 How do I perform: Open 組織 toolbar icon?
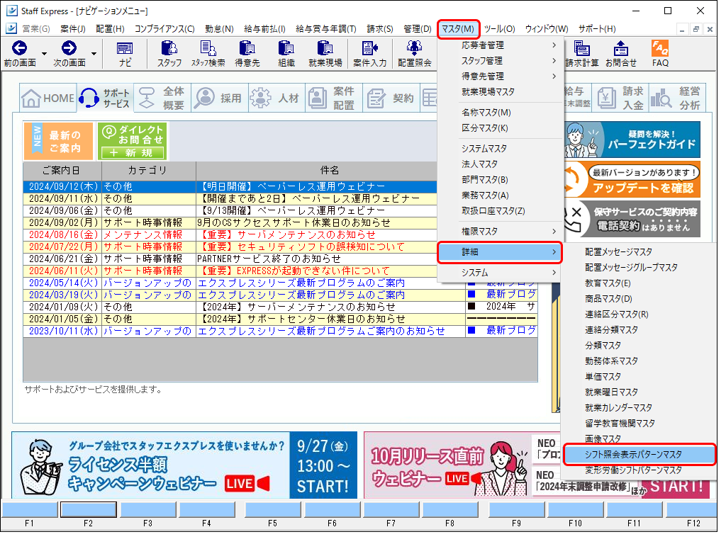tap(286, 54)
